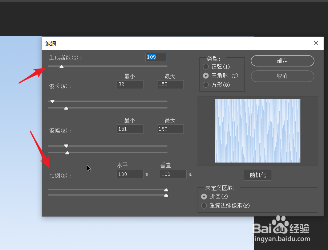Click the 确定 button
328x250 pixels.
click(282, 61)
